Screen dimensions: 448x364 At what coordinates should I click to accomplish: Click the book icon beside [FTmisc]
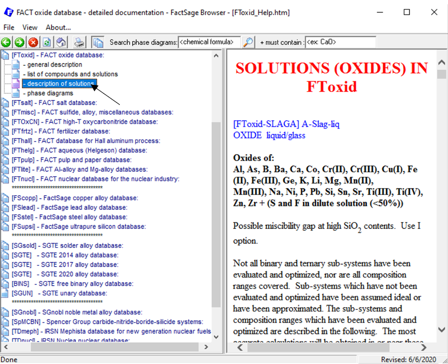tap(5, 113)
